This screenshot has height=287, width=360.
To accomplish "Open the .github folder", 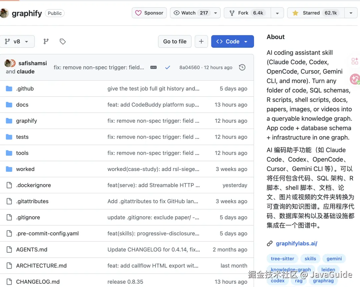I will tap(25, 89).
